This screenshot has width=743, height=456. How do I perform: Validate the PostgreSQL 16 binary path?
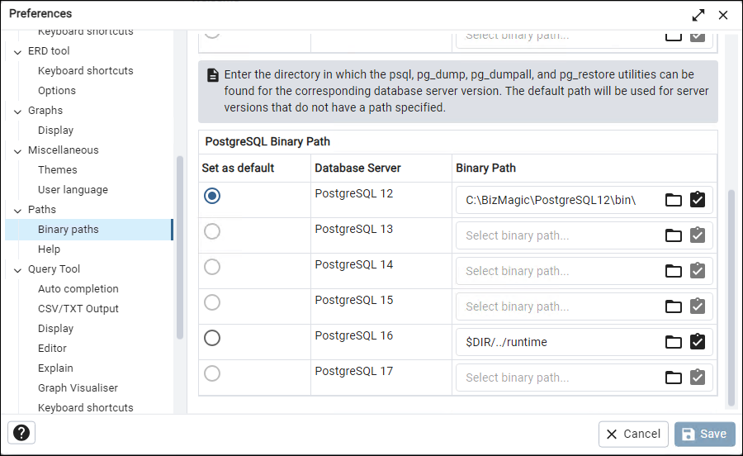(x=698, y=342)
